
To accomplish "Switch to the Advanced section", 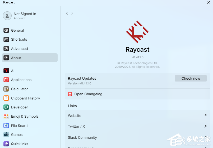I will click(30, 49).
